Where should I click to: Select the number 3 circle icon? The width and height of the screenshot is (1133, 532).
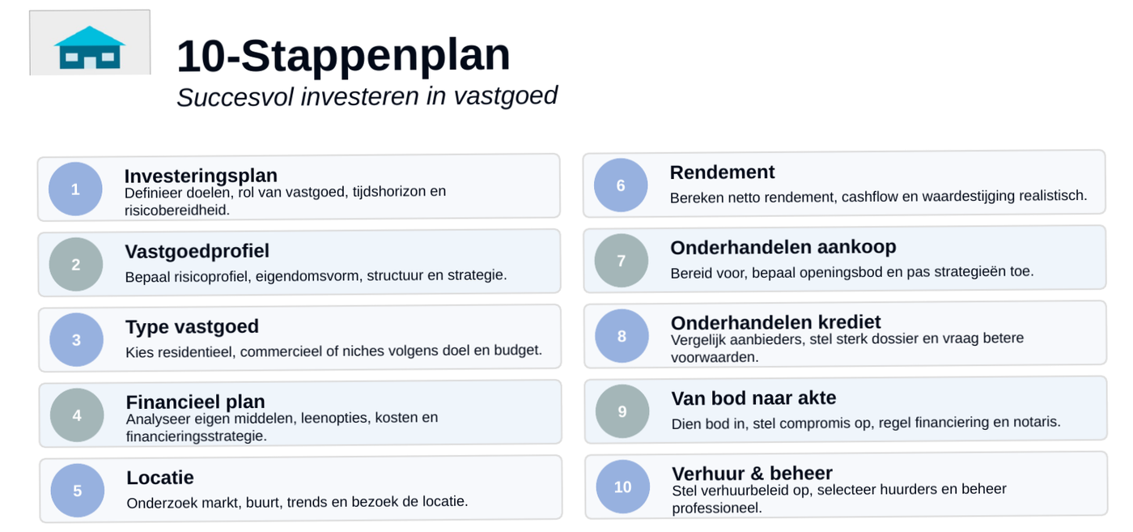tap(77, 340)
